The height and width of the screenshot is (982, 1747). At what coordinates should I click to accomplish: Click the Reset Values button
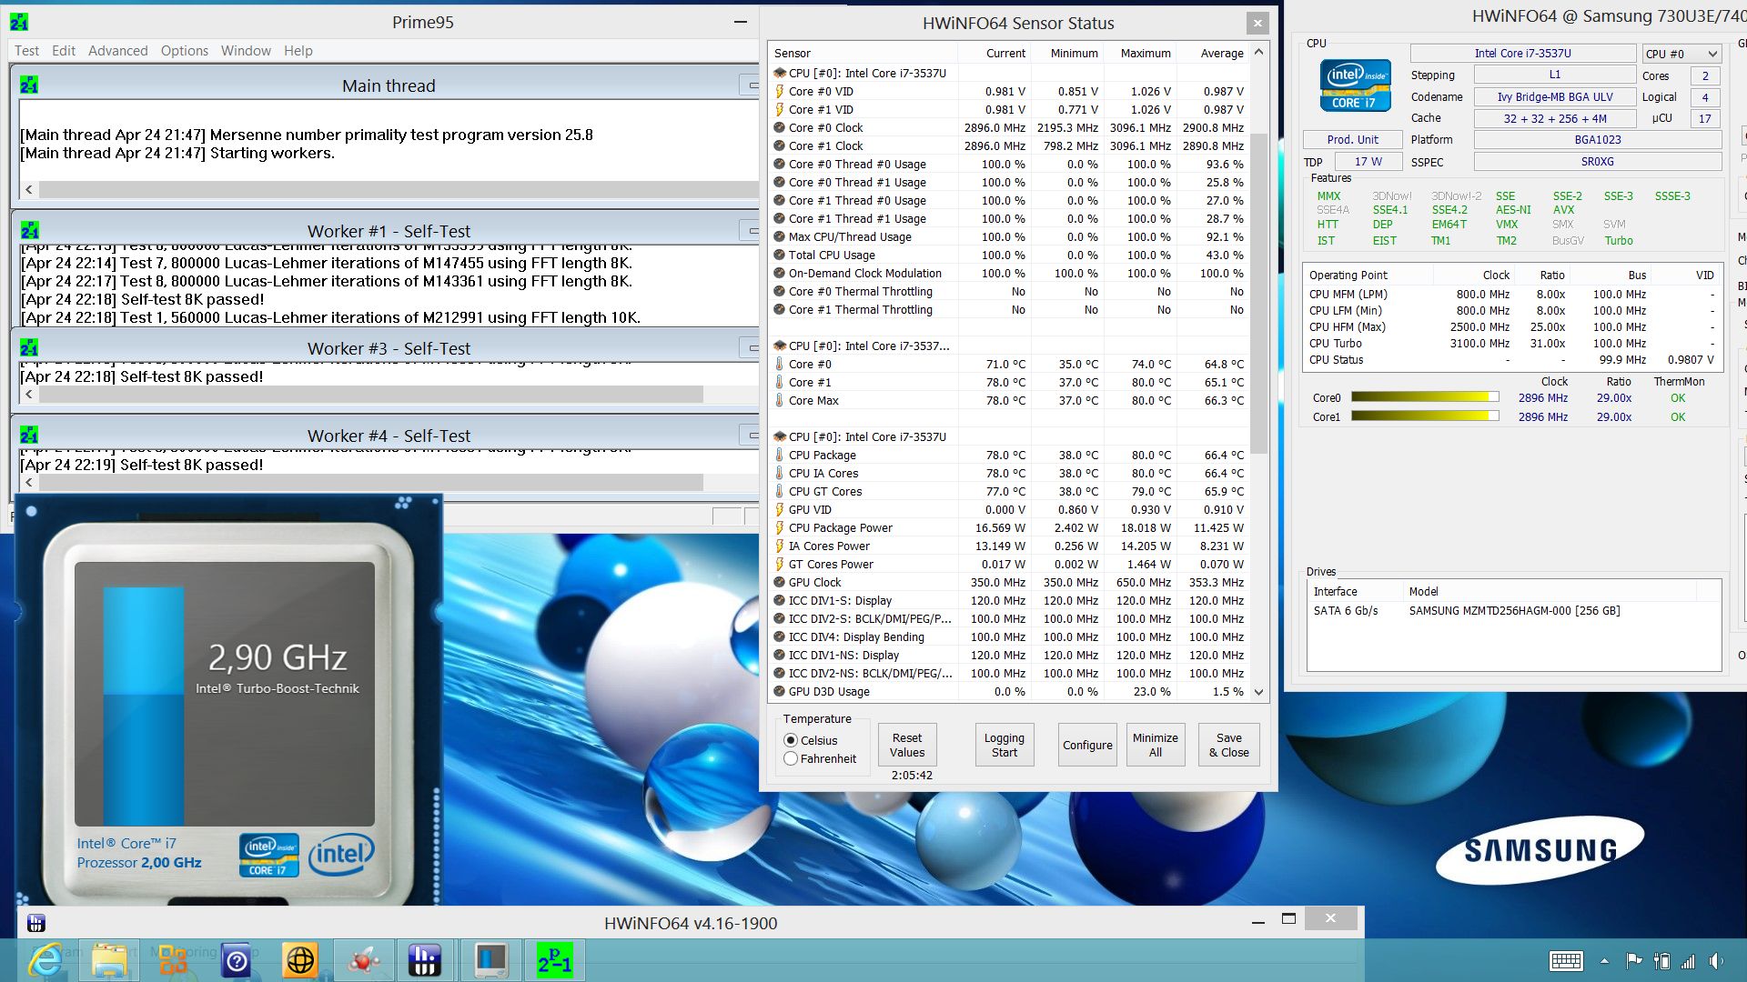click(906, 745)
